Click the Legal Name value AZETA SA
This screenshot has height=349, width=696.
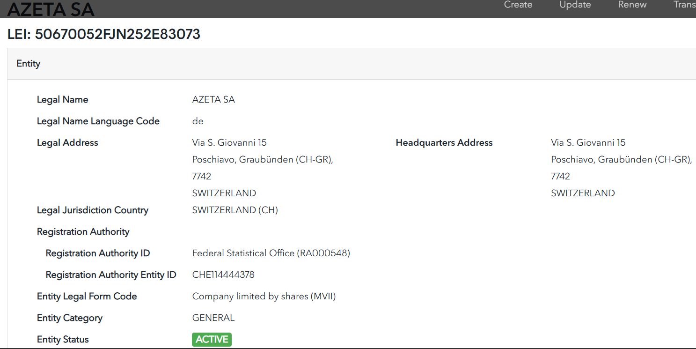tap(213, 100)
